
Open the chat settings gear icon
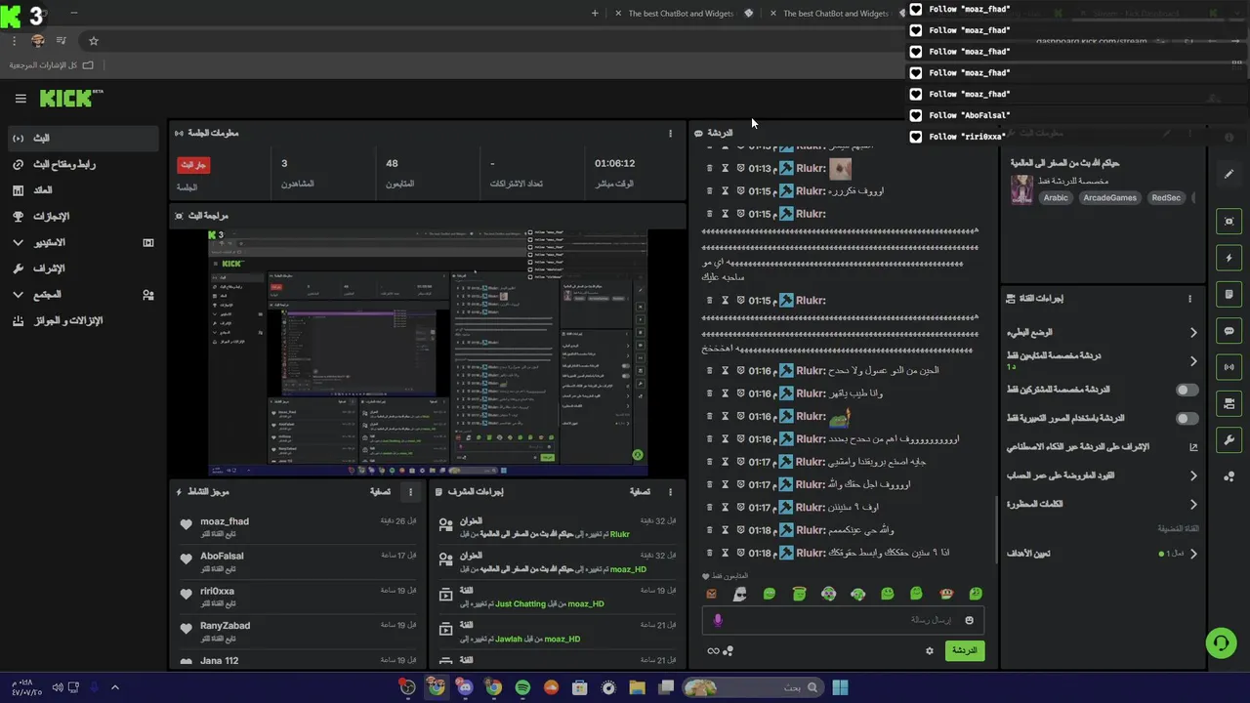pyautogui.click(x=929, y=650)
